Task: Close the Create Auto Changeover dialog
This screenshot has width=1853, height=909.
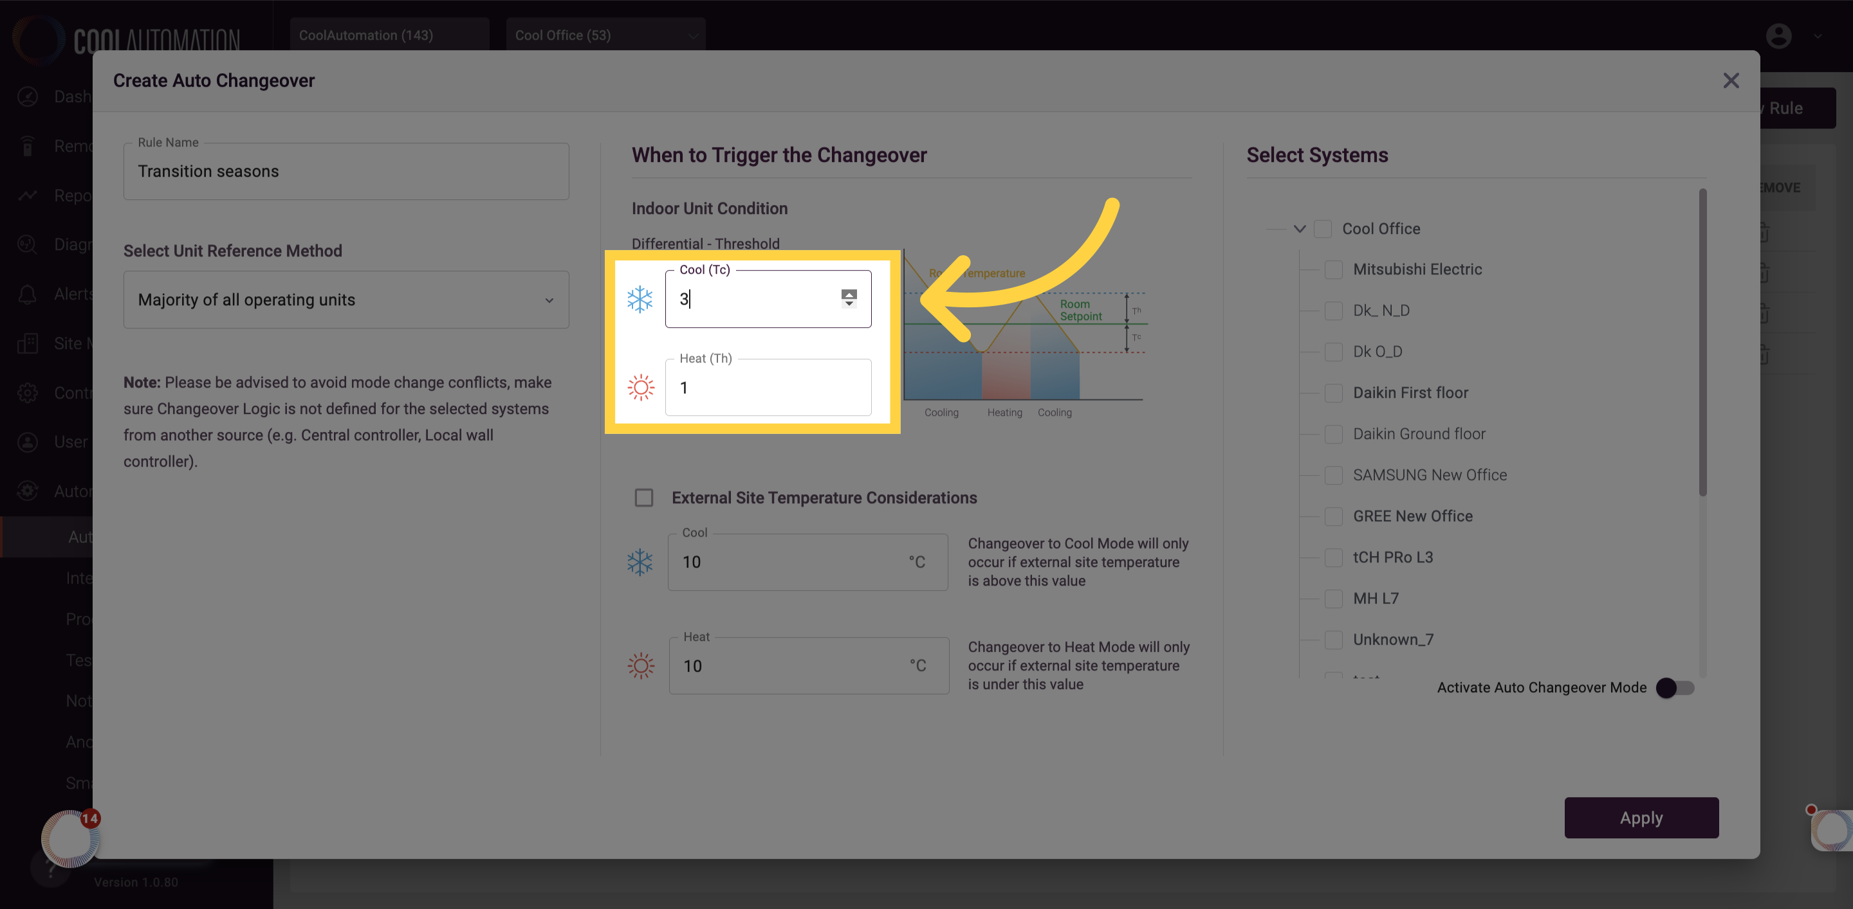Action: point(1731,80)
